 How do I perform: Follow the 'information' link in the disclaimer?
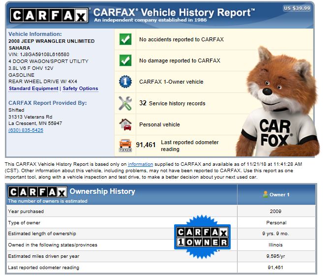click(x=140, y=164)
